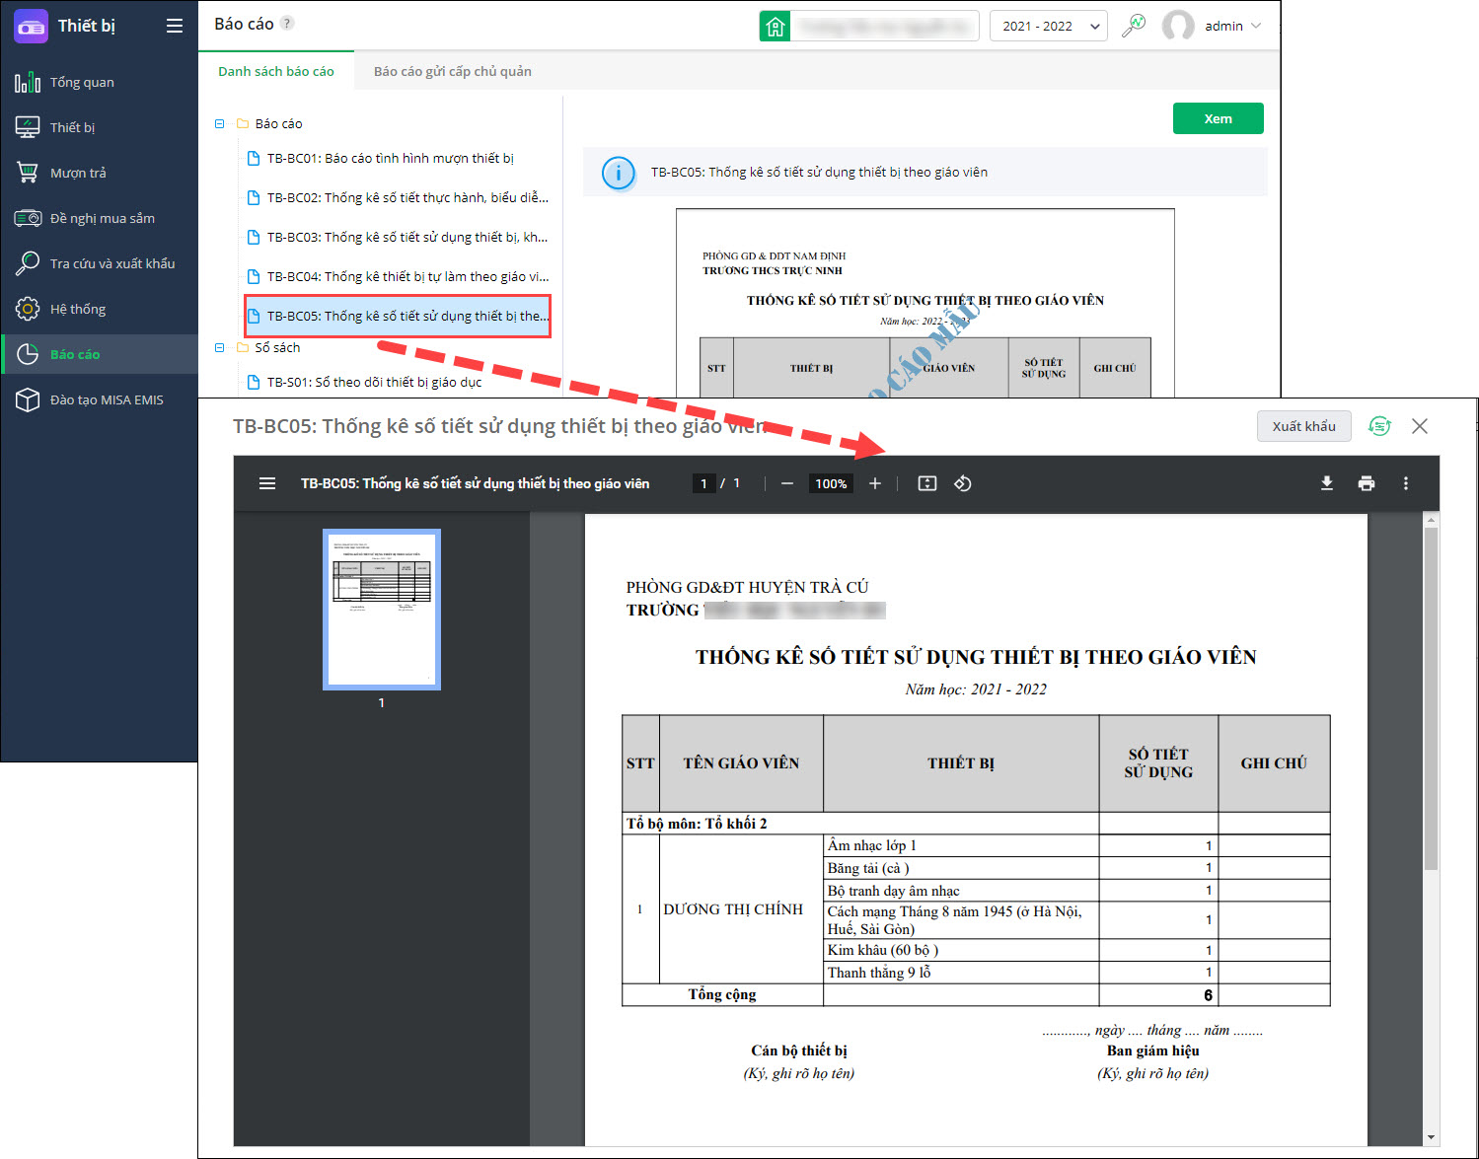Toggle the sidebar hamburger menu
This screenshot has height=1159, width=1479.
[175, 26]
